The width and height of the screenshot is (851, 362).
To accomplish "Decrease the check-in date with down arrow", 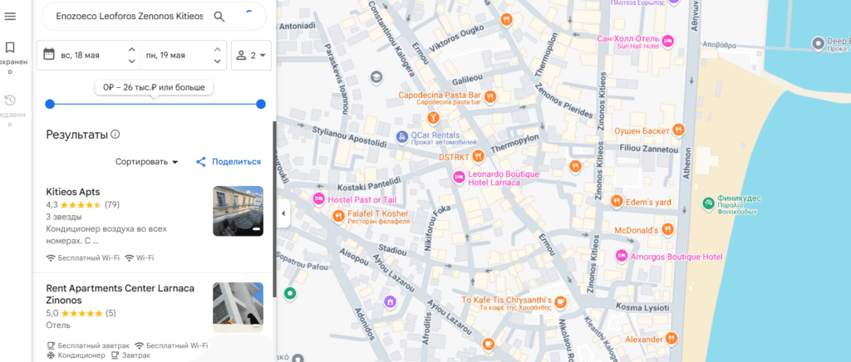I will click(131, 61).
